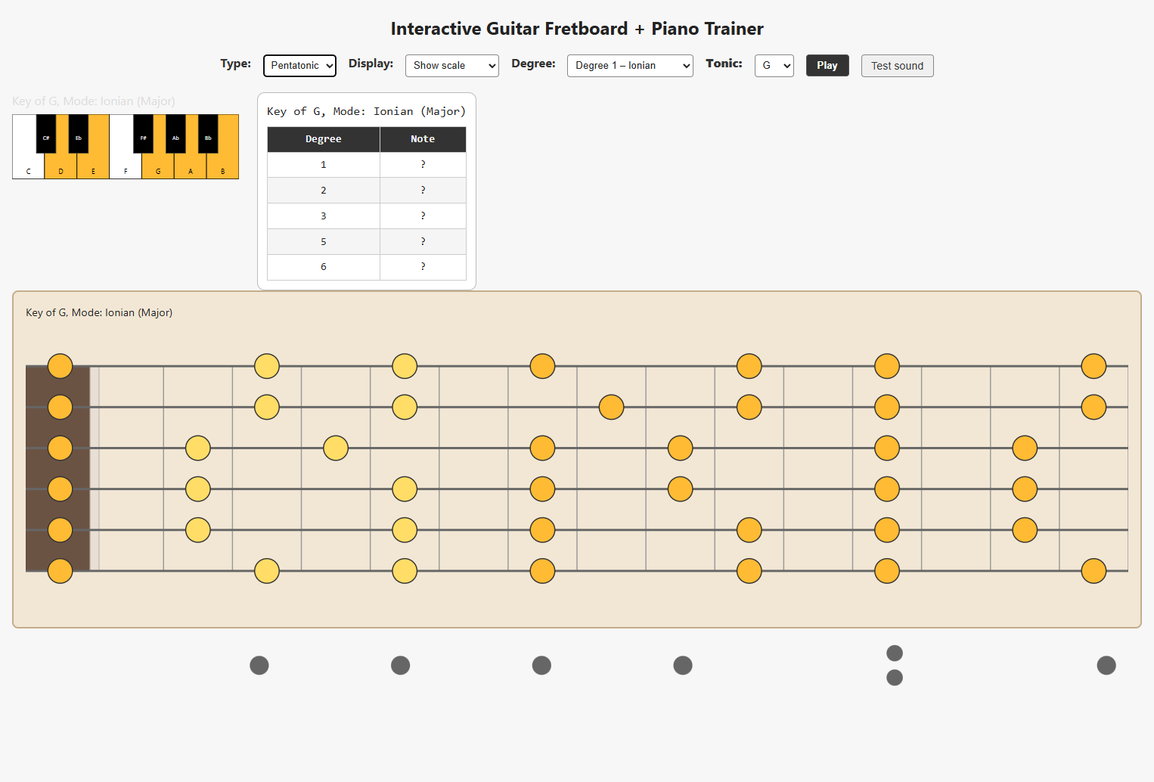Click the open-string note dot on the bottom string
Viewport: 1154px width, 782px height.
(x=60, y=571)
